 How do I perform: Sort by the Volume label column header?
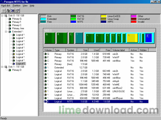pos(120,50)
